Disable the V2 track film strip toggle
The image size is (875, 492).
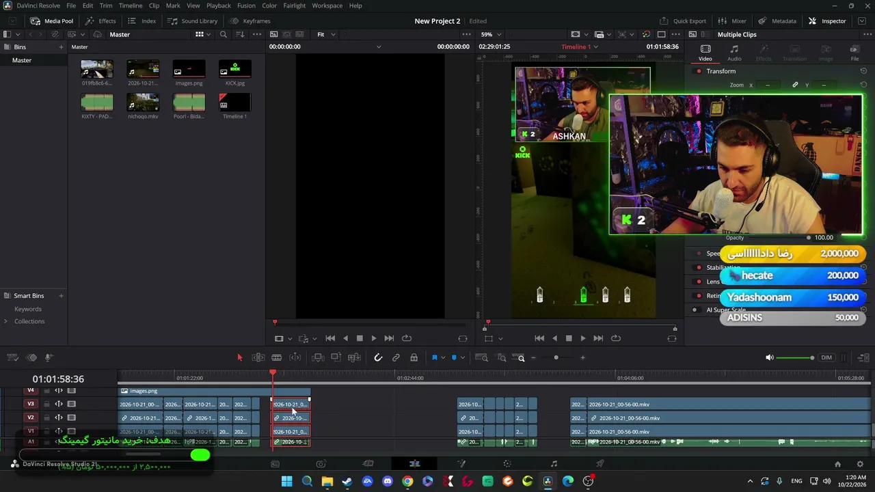tap(71, 418)
